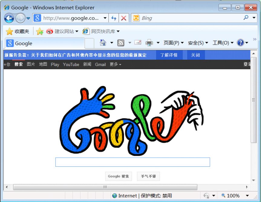This screenshot has width=261, height=202.
Task: Click the 100% zoom level button
Action: click(230, 196)
